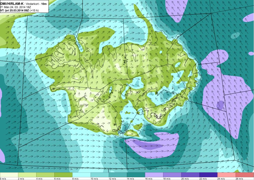Select the lilac 16–18 m/s legend swatch
This screenshot has width=254, height=180.
154,175
